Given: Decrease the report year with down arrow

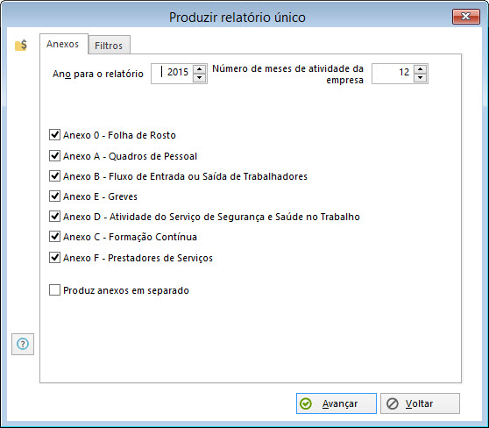Looking at the screenshot, I should 199,78.
